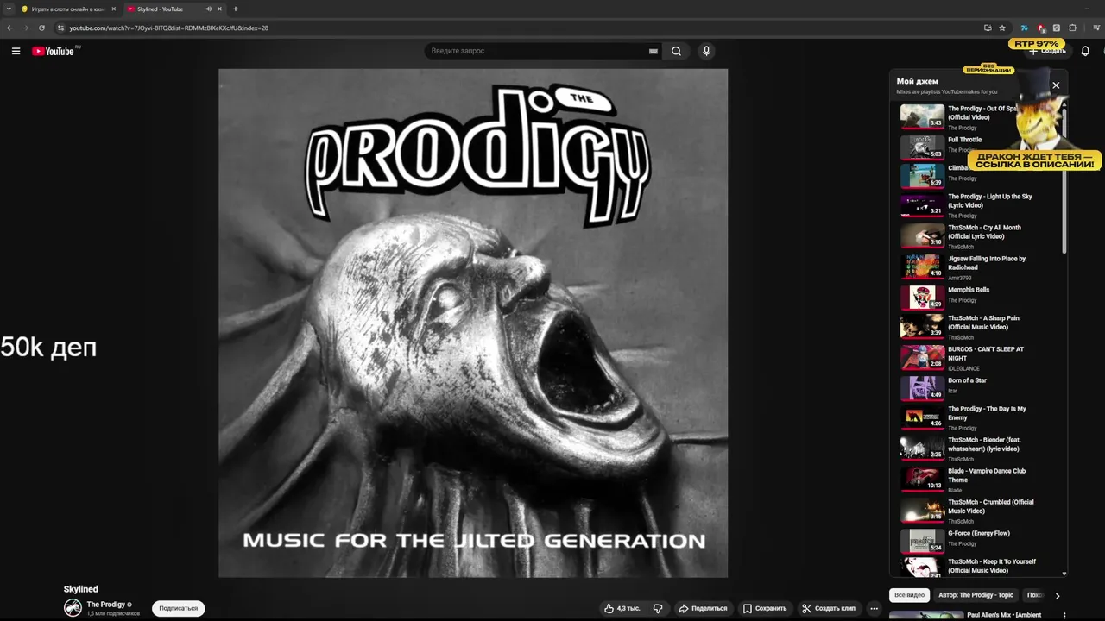Dislike the video with thumbs down
Screen dimensions: 1105x621
[x=658, y=608]
